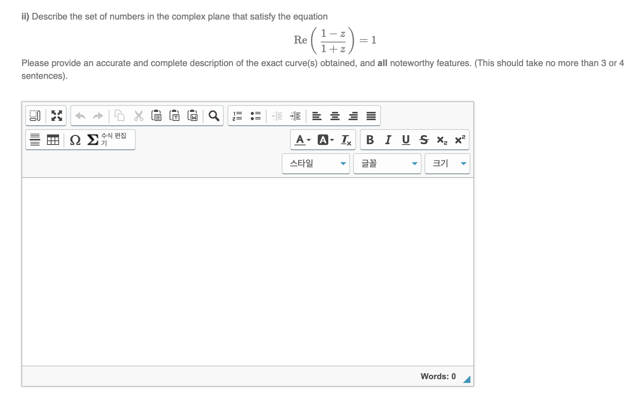
Task: Enable strikethrough formatting
Action: [424, 140]
